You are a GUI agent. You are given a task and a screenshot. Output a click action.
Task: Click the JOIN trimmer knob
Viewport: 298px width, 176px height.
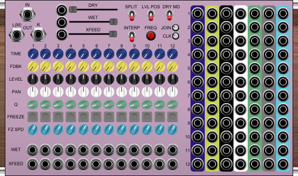click(x=175, y=28)
